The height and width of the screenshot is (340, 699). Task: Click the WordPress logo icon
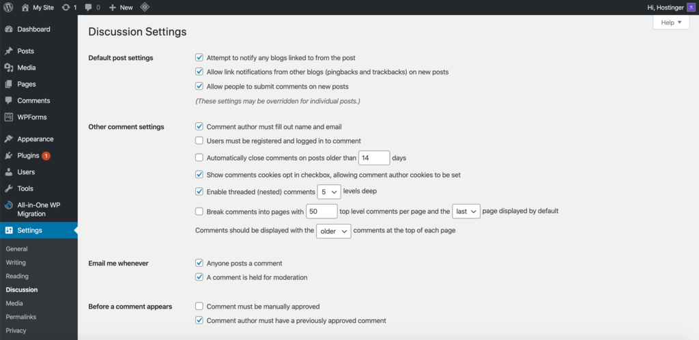(8, 7)
